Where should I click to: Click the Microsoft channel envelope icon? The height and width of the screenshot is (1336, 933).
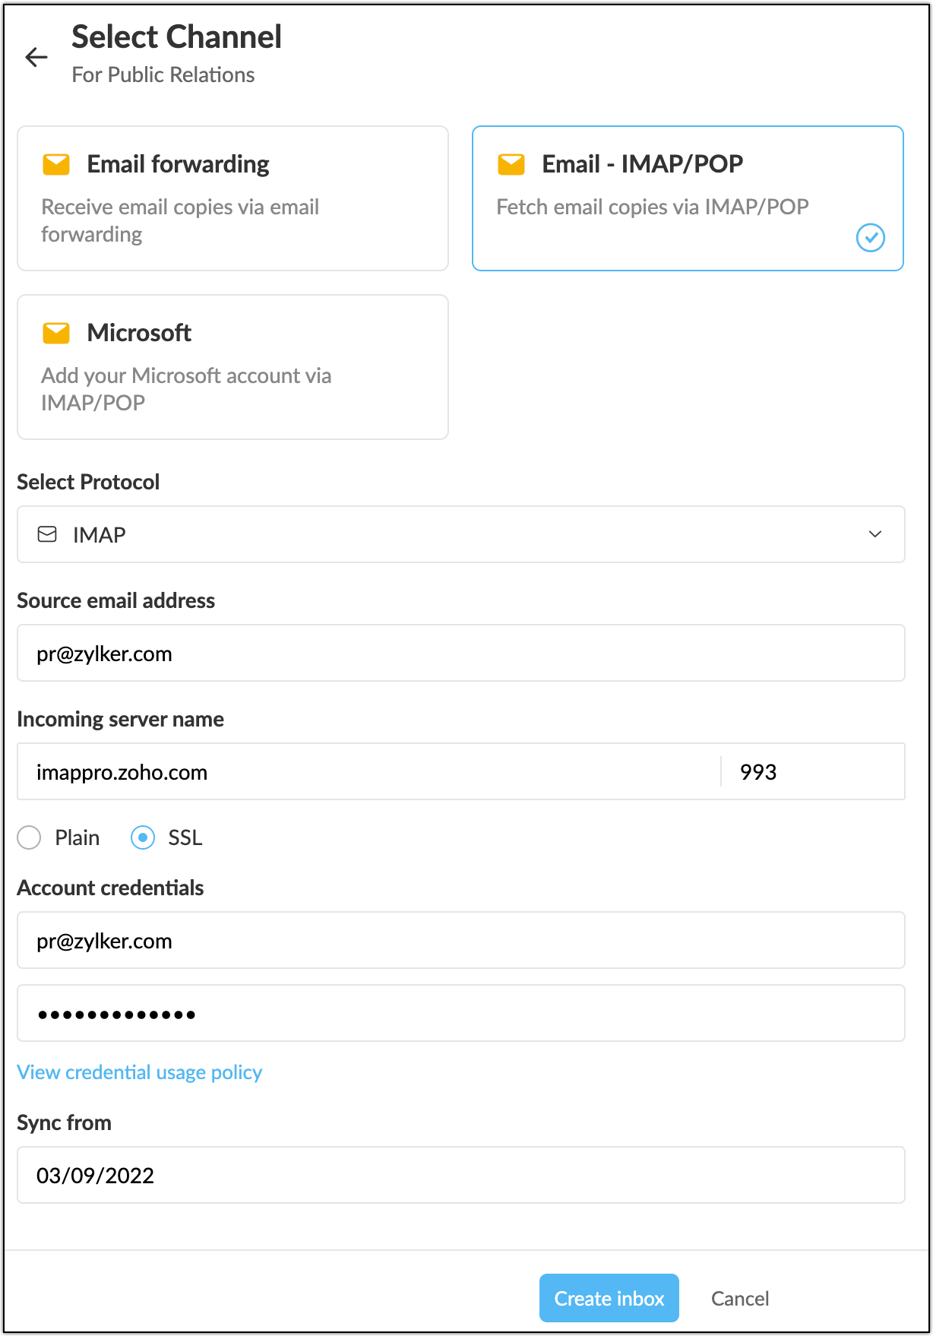(56, 332)
